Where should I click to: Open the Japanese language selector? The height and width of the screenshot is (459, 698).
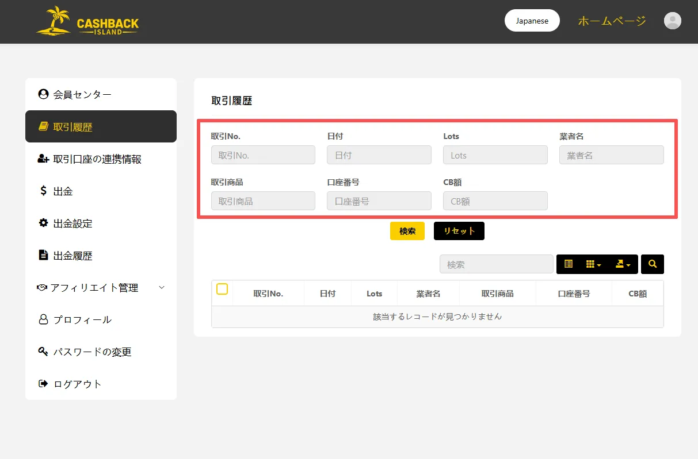tap(532, 21)
